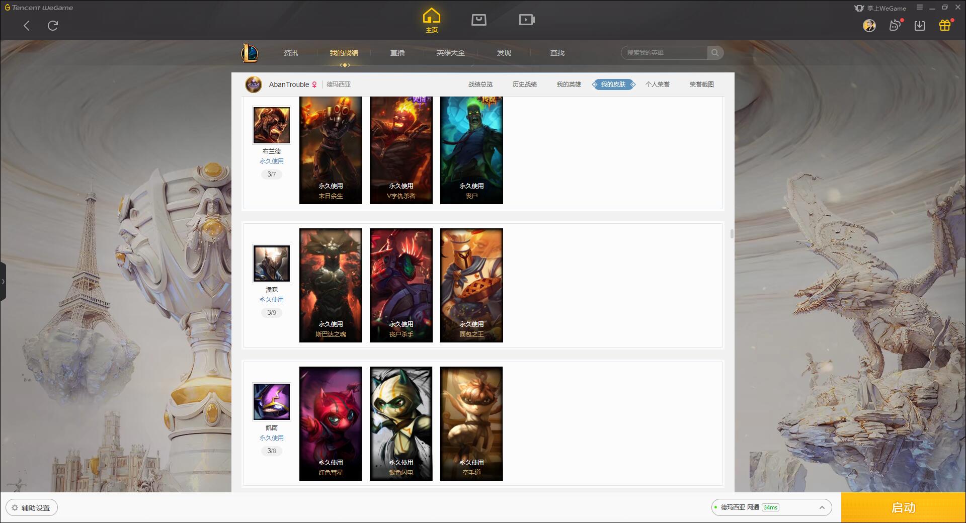Switch to 我的皮肤 sub-tab
Image resolution: width=966 pixels, height=523 pixels.
[613, 84]
